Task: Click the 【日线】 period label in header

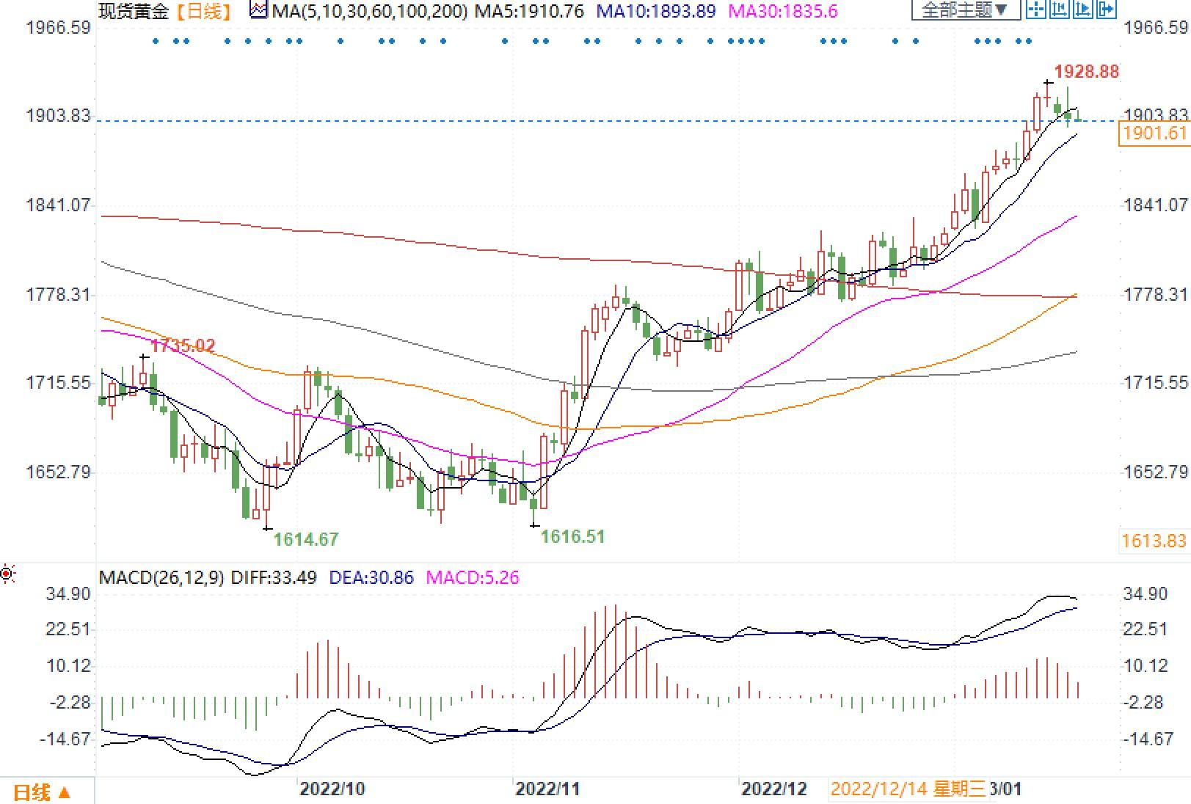Action: pos(204,11)
